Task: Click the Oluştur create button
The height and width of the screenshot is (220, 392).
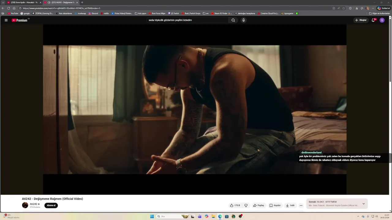Action: [x=361, y=20]
